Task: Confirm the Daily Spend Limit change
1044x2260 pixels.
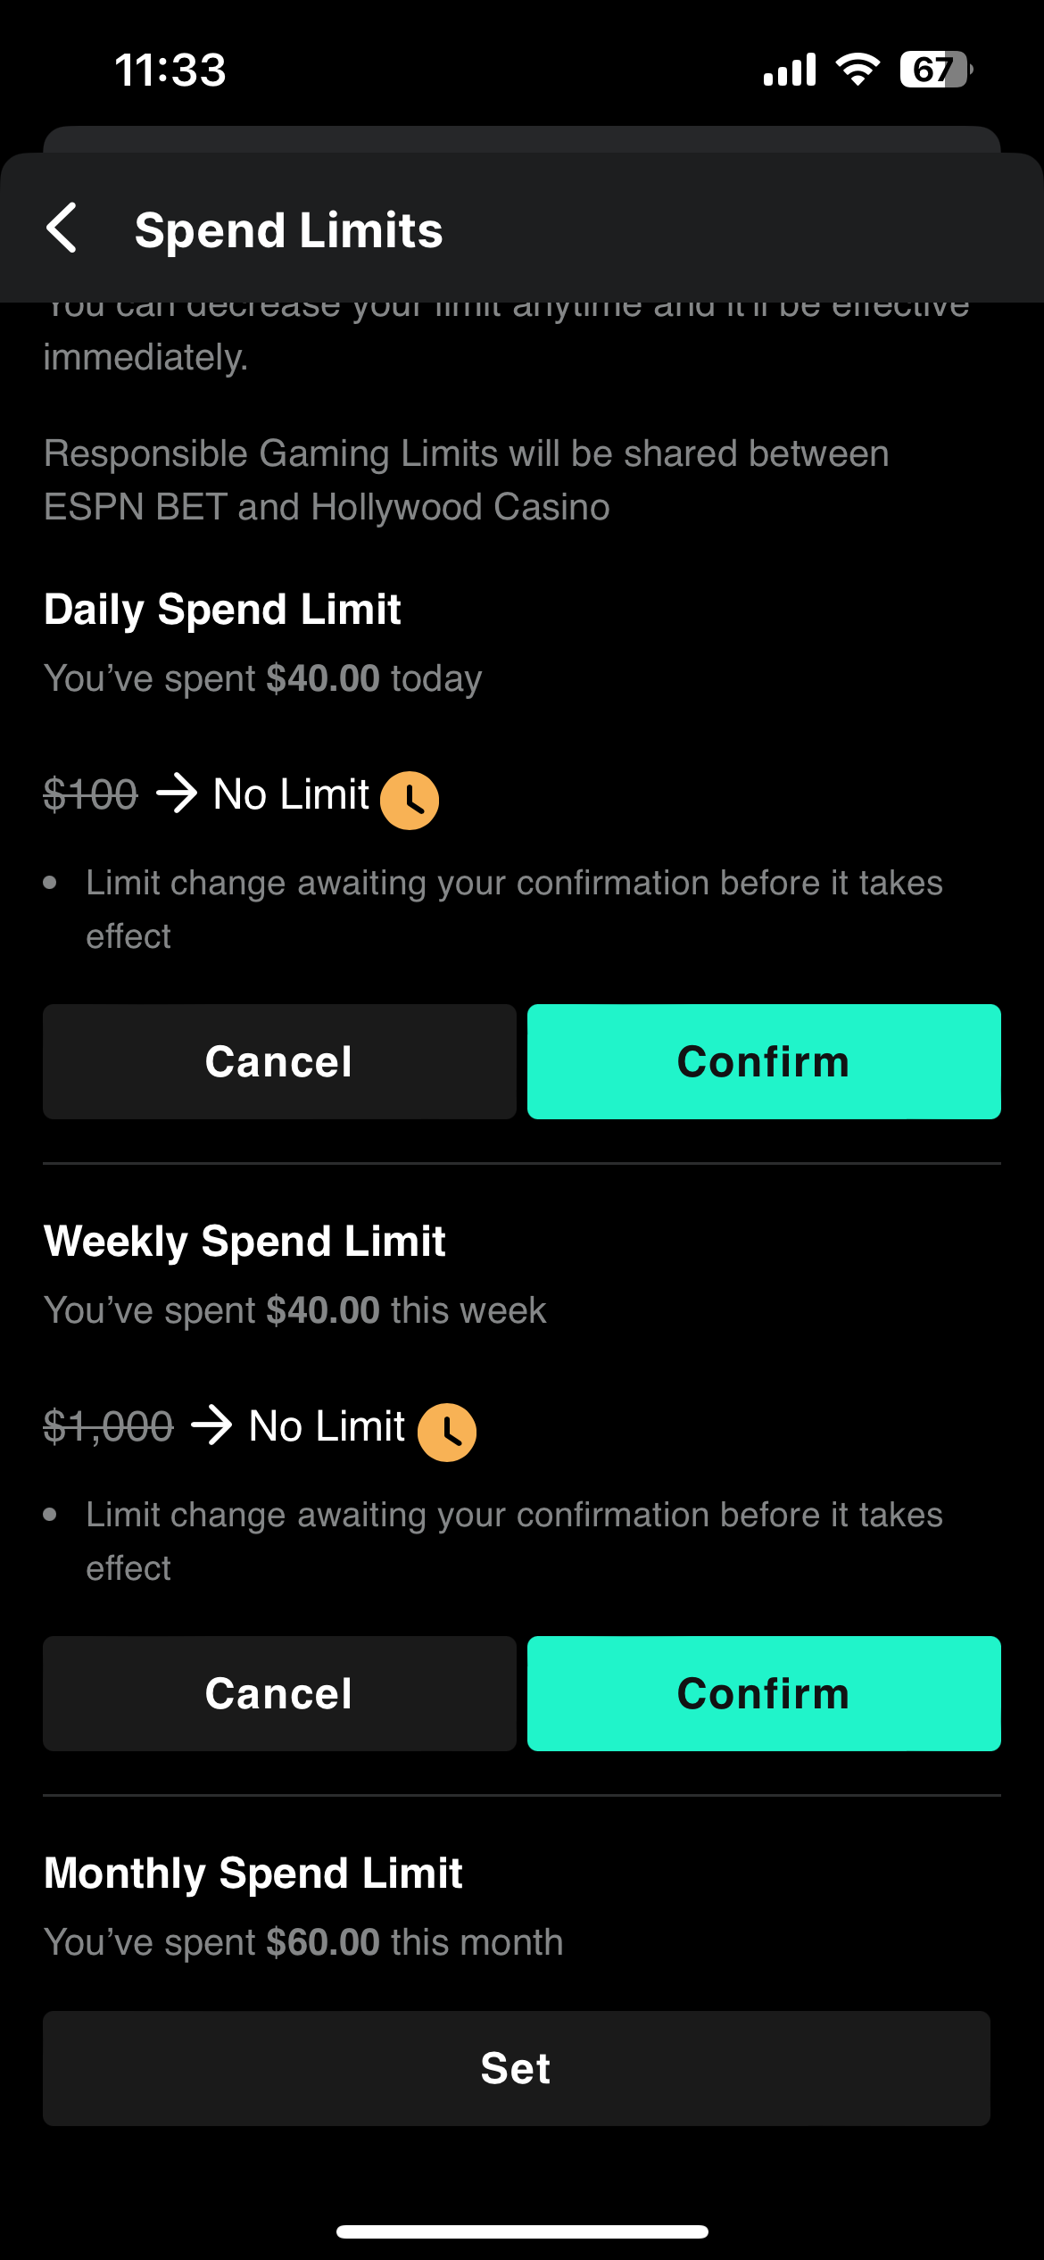Action: coord(764,1061)
